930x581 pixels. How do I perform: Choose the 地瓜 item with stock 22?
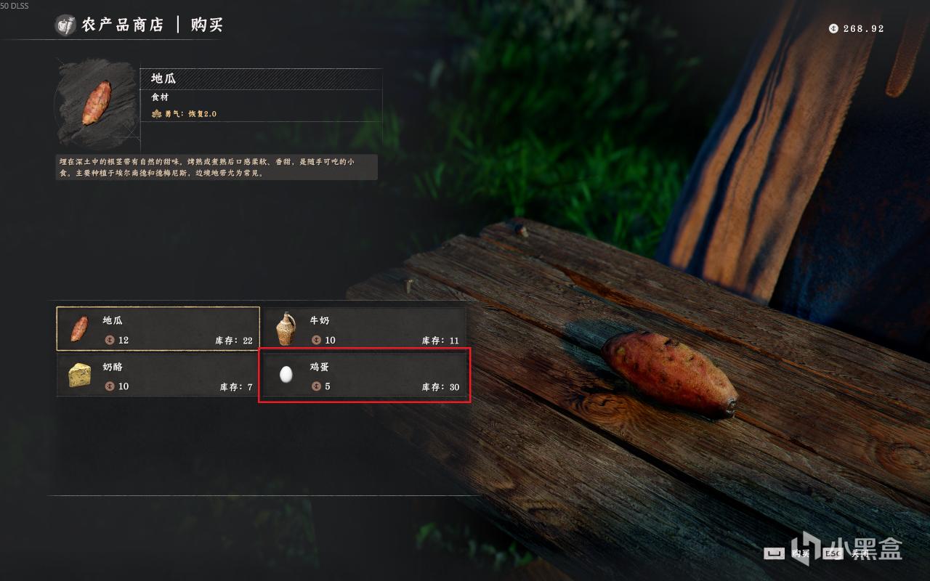[x=158, y=328]
